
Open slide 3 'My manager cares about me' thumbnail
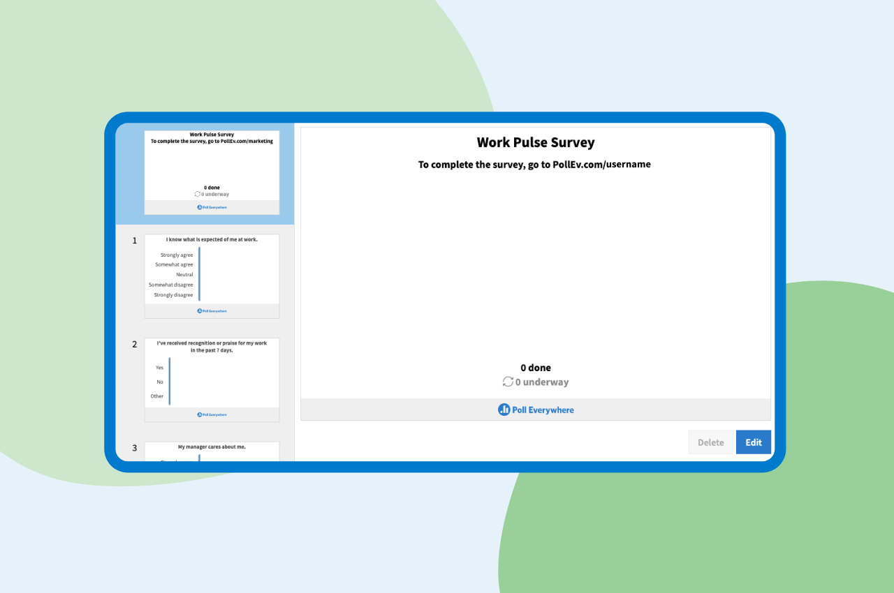(212, 451)
